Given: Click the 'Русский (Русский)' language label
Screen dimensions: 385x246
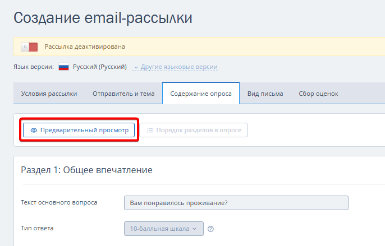Looking at the screenshot, I should tap(100, 67).
